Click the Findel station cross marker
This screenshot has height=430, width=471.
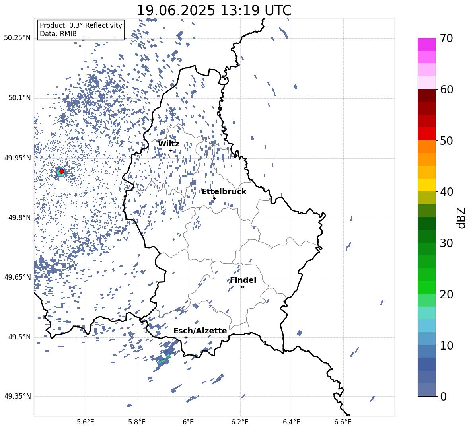(243, 287)
